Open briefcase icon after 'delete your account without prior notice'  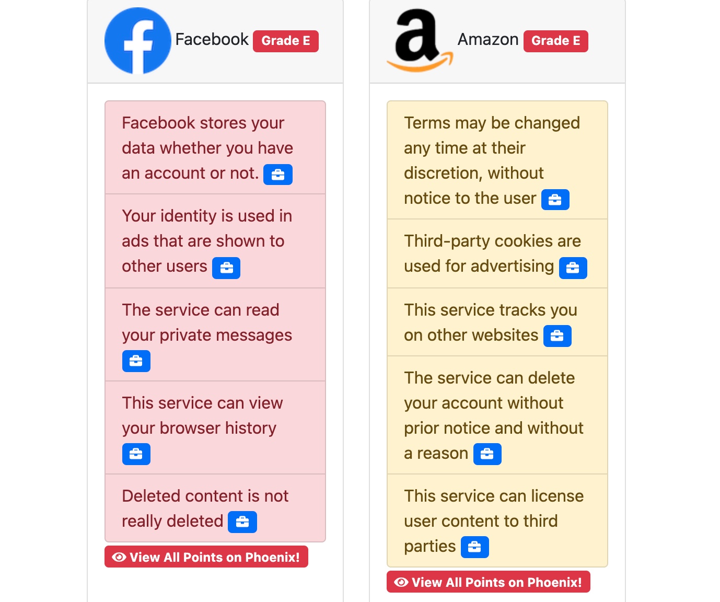[487, 454]
